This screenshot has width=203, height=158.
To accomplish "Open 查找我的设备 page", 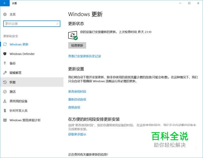I will [x=32, y=101].
